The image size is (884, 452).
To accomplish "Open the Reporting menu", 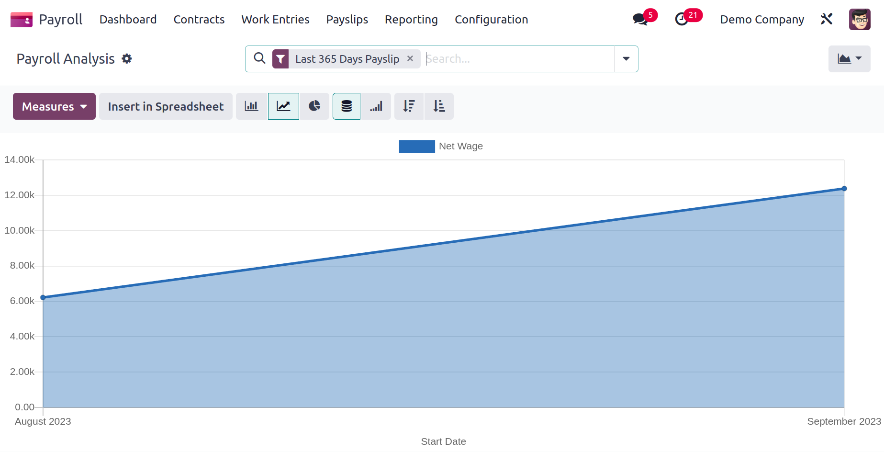I will [411, 20].
